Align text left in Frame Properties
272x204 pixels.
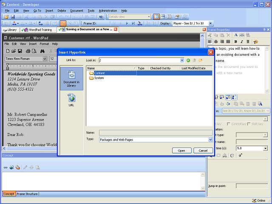(x=210, y=42)
